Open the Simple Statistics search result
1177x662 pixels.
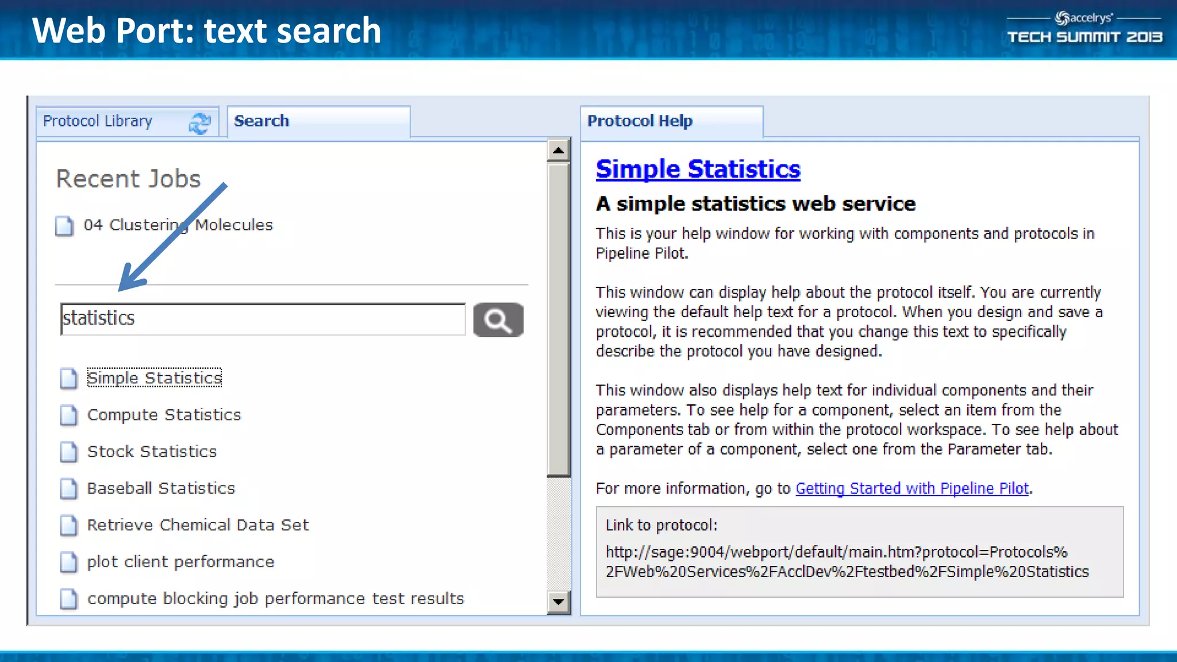click(x=154, y=378)
